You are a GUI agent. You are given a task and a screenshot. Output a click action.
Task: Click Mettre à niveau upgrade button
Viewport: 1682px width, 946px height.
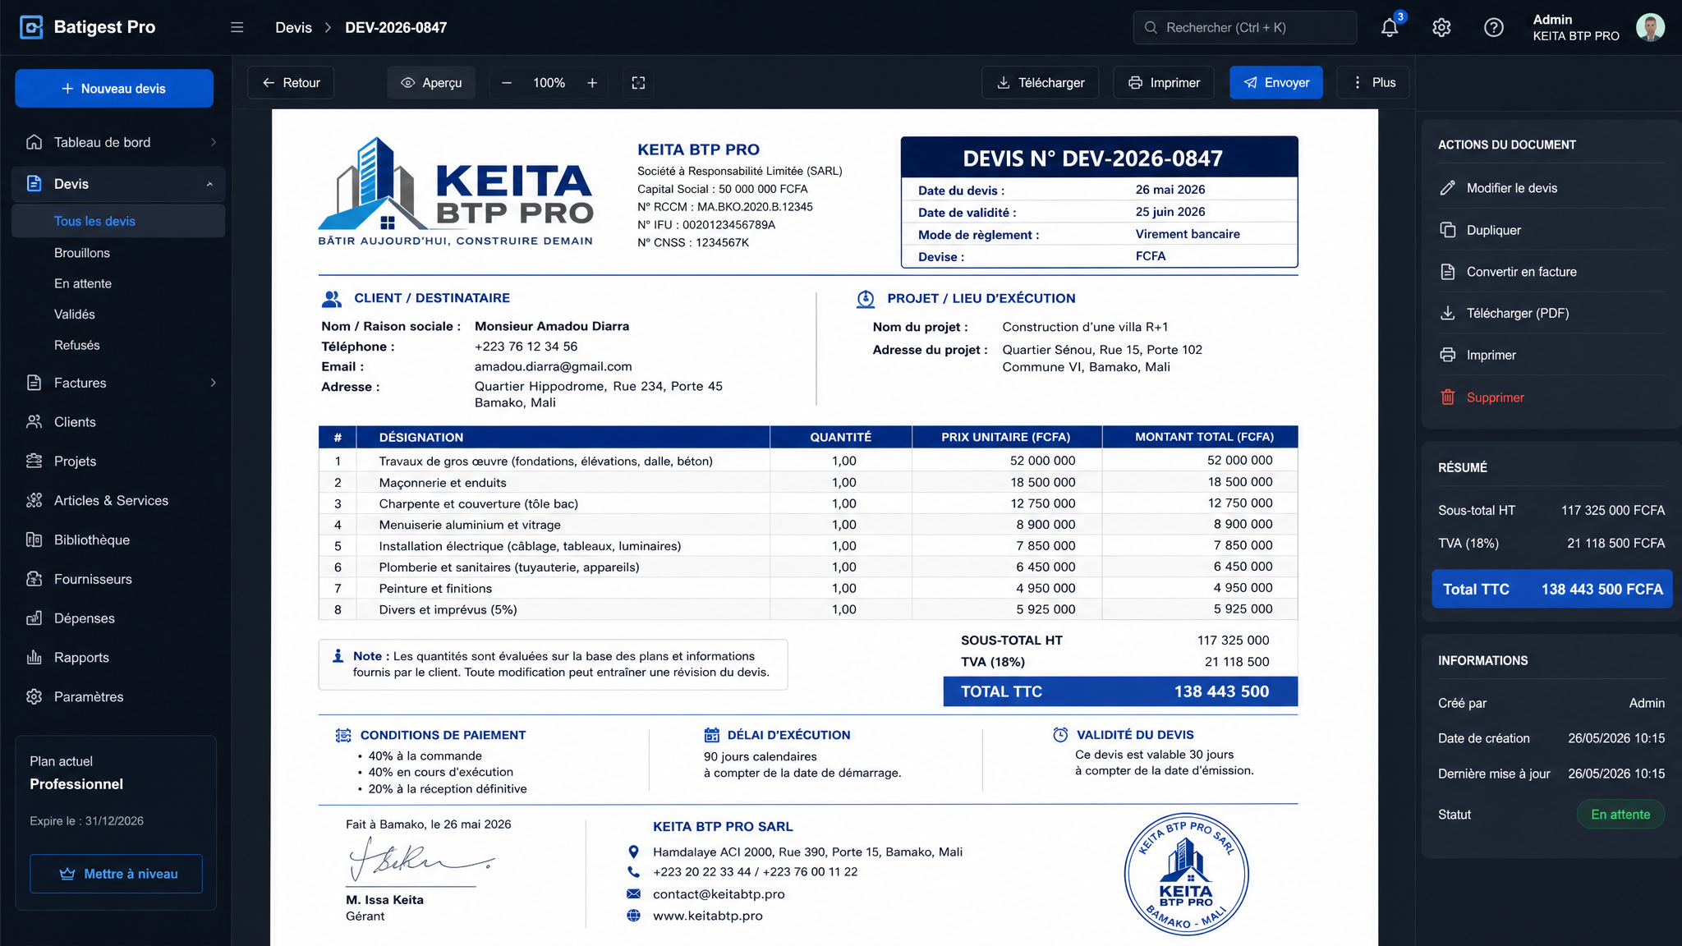click(116, 874)
